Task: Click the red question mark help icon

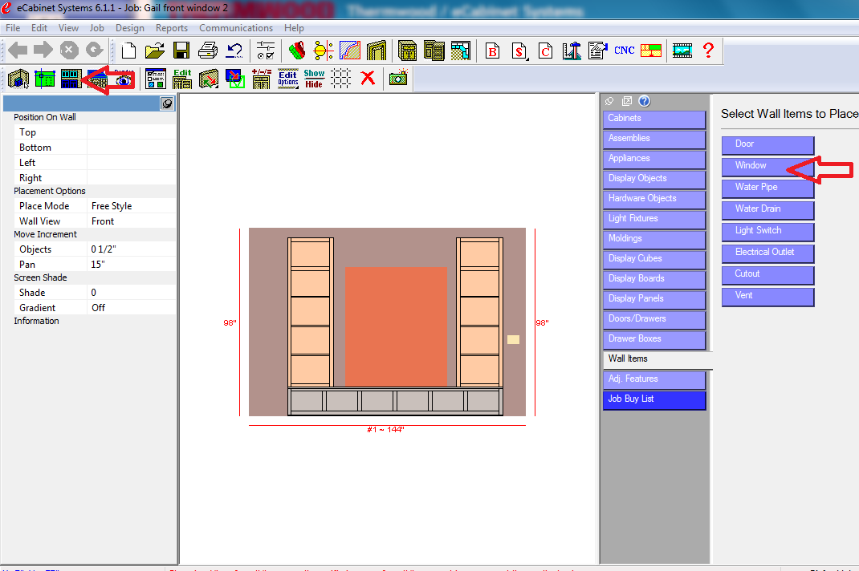Action: (707, 51)
